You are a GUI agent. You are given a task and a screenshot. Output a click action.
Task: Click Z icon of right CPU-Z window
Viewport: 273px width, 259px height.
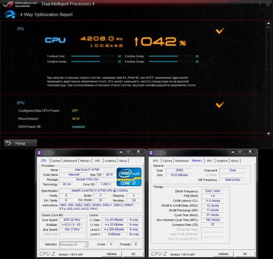point(151,153)
